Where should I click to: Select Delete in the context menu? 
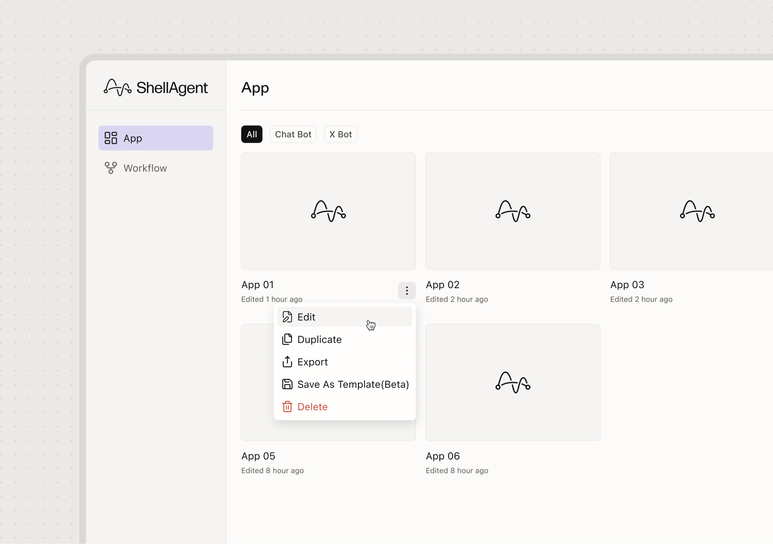(344, 407)
